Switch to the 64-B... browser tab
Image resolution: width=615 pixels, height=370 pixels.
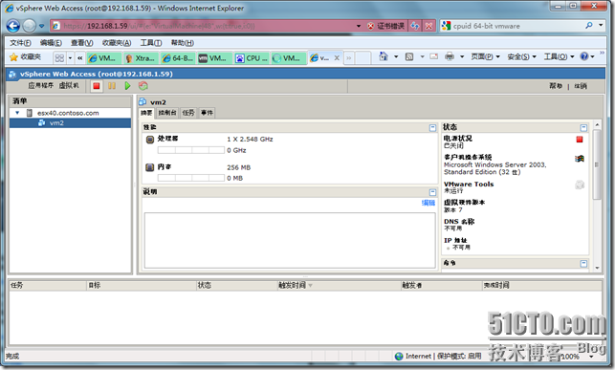(178, 58)
